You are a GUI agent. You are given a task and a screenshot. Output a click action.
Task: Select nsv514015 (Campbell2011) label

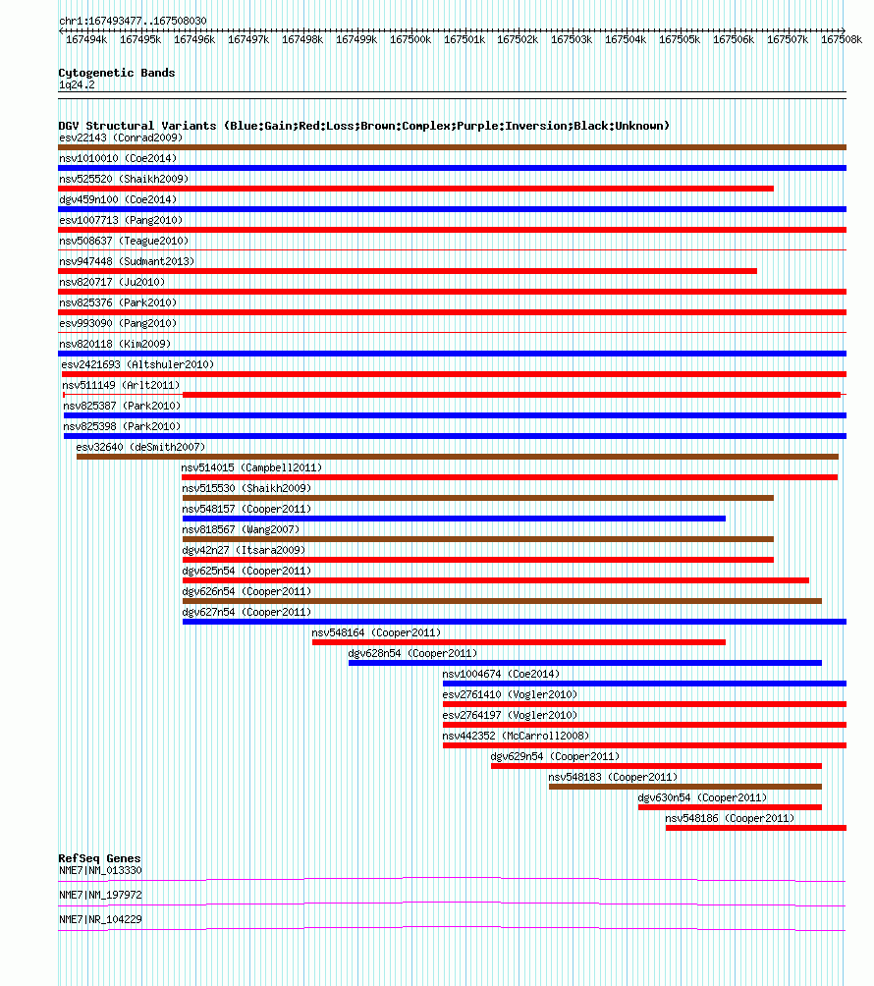251,467
